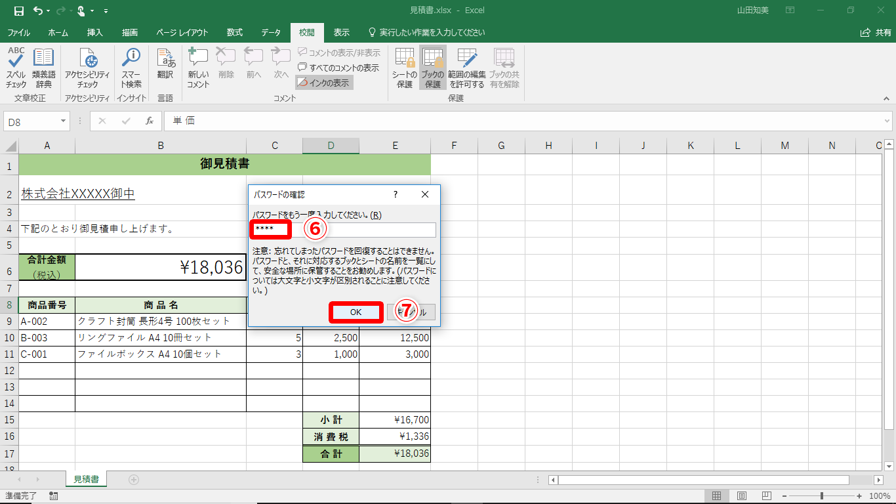This screenshot has height=504, width=896.
Task: Run アクセシビリティチェック from the ribbon
Action: 87,68
